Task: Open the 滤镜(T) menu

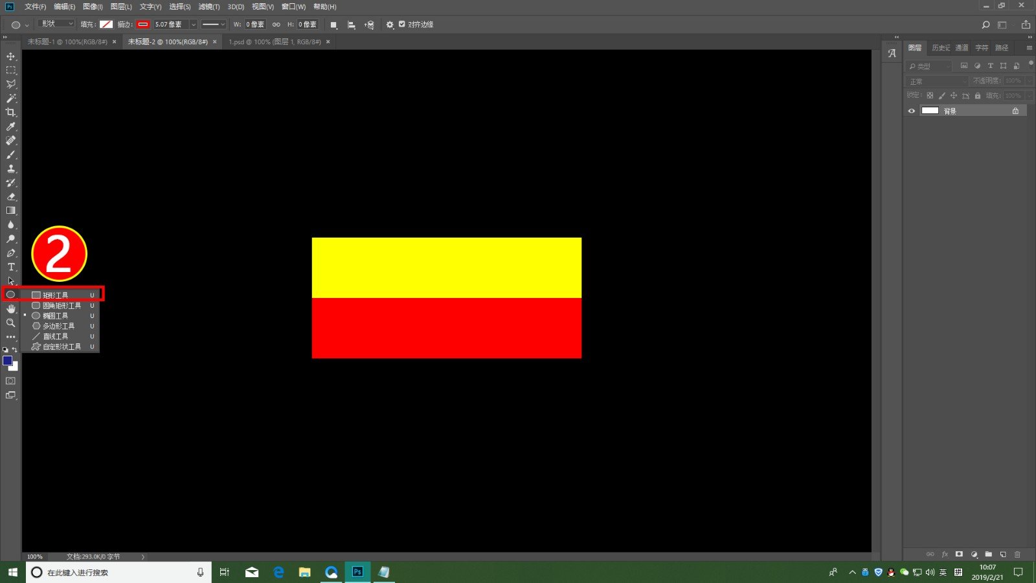Action: coord(208,6)
